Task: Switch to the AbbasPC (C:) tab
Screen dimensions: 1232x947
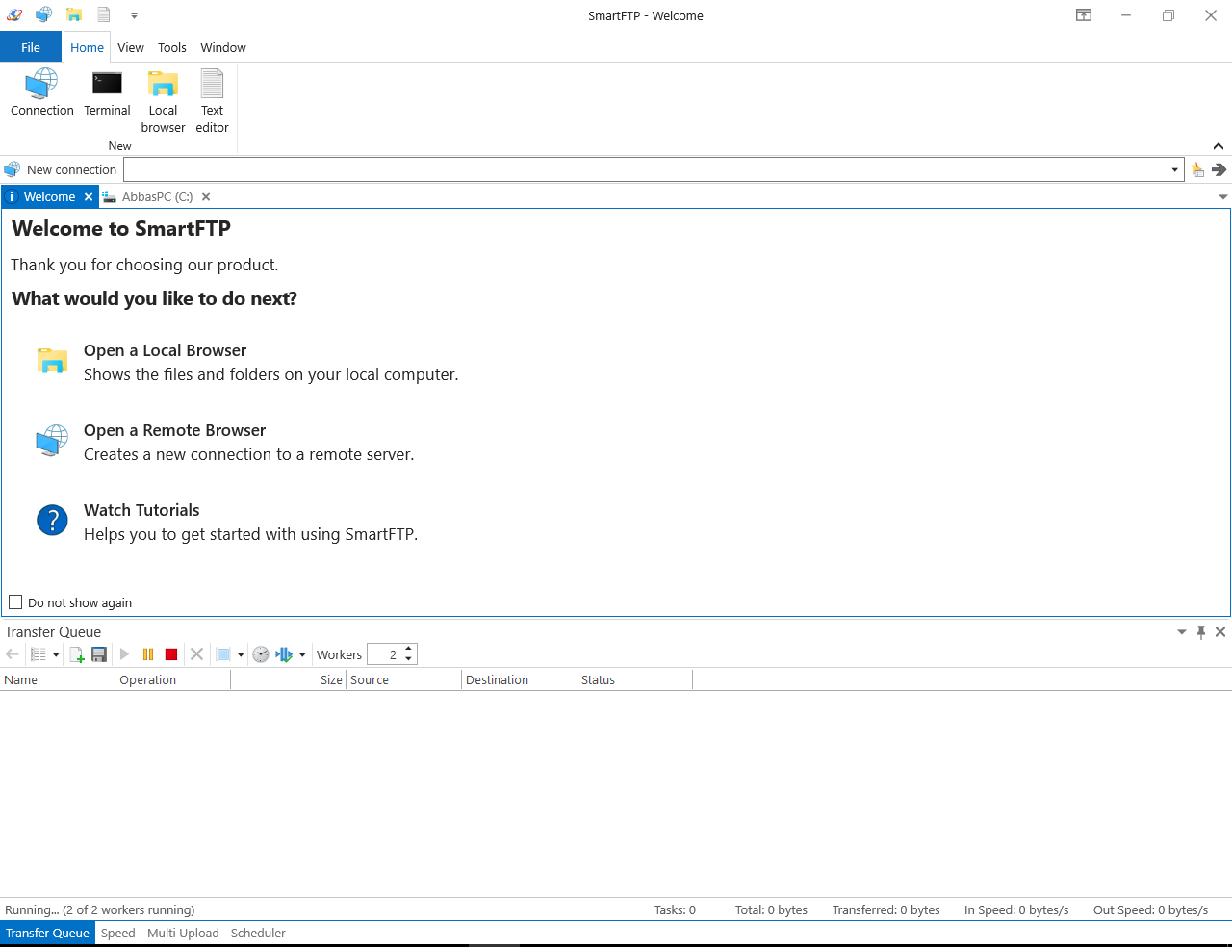Action: (x=157, y=196)
